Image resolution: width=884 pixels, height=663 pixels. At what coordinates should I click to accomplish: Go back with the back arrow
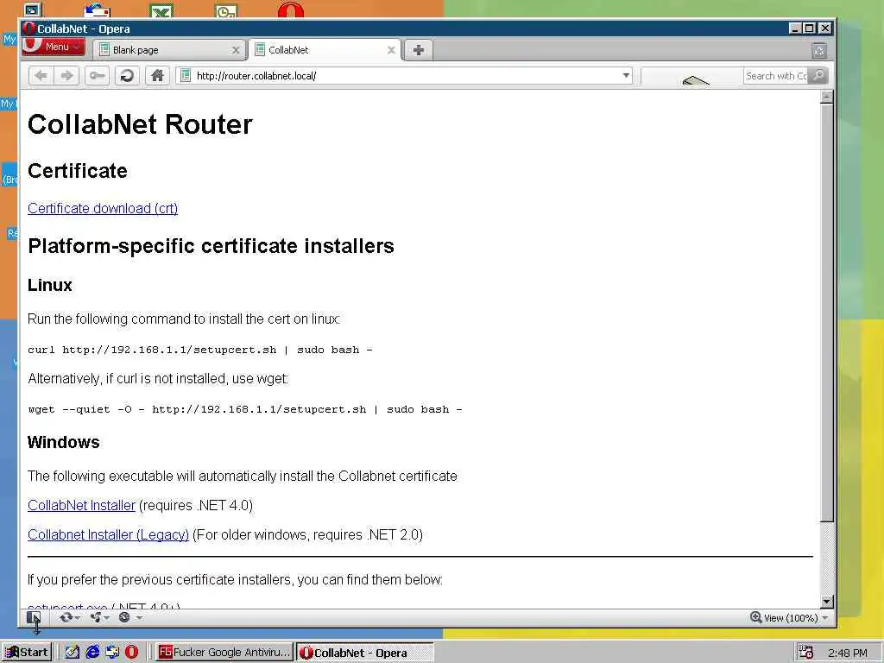click(41, 76)
